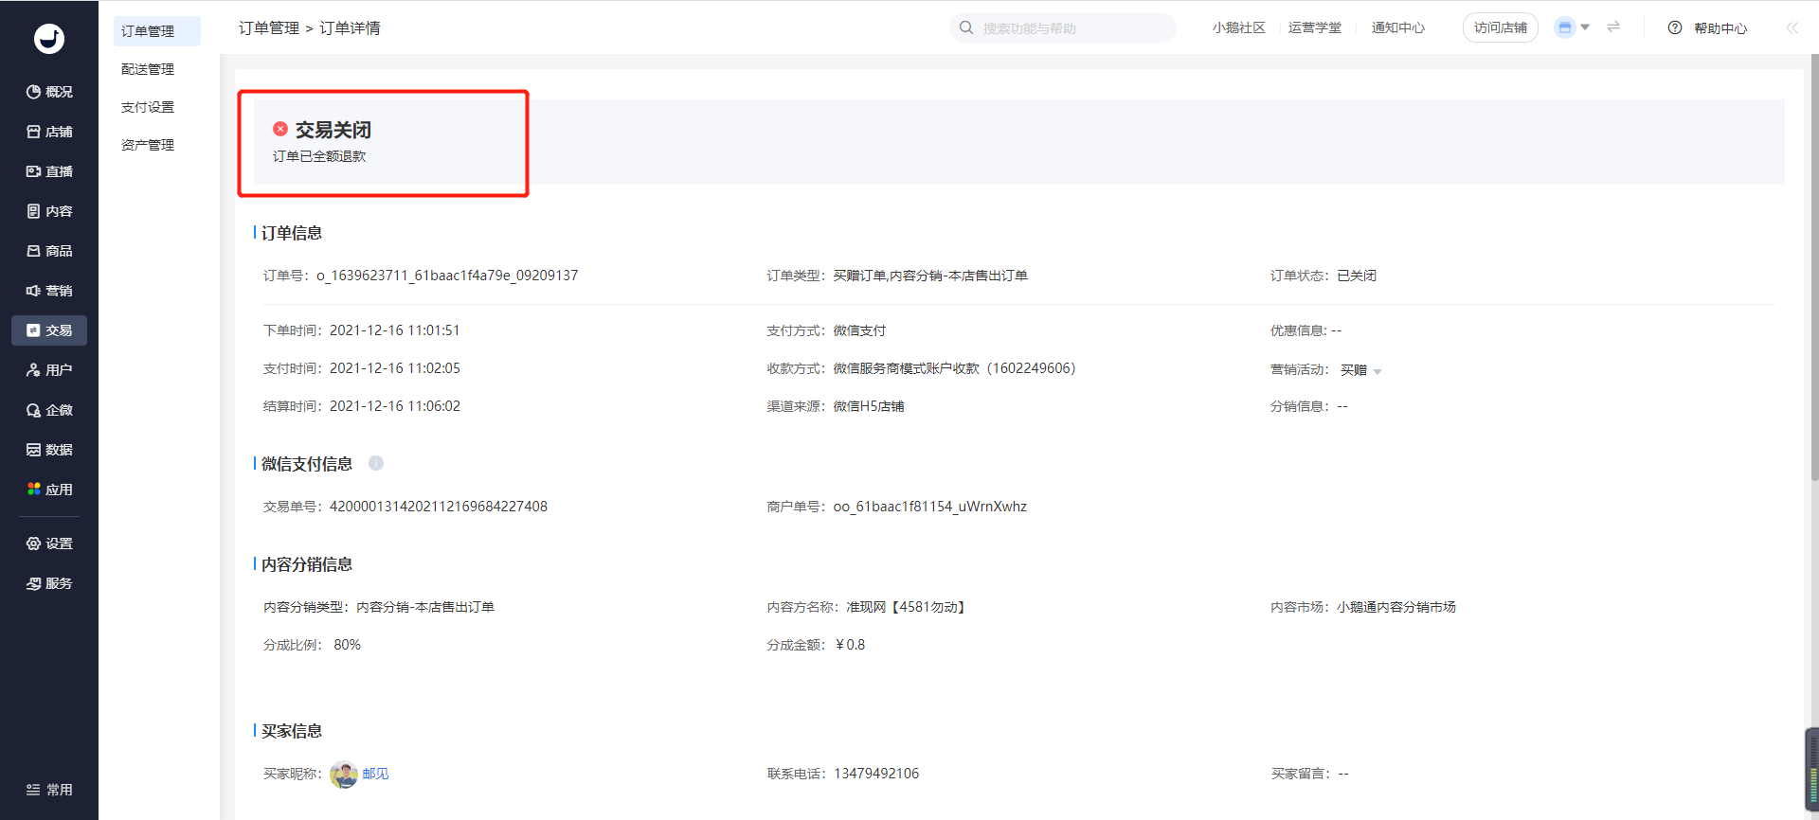
Task: Click commission amount ¥0.8
Action: click(x=850, y=645)
